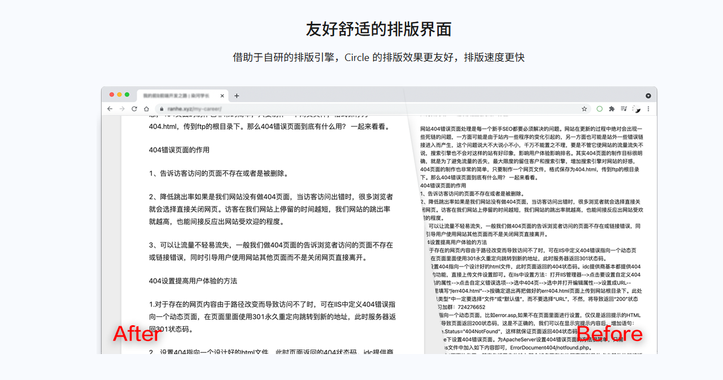Click the left-pane paragraph starting "1.对于存在的网页内容"
The width and height of the screenshot is (723, 380).
click(x=272, y=317)
